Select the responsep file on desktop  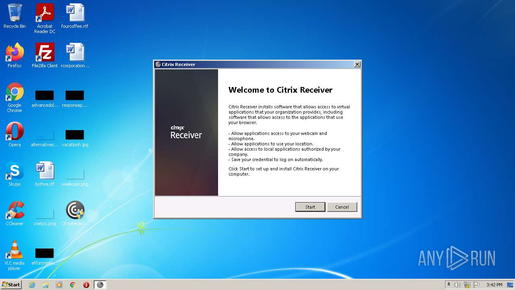click(x=75, y=99)
